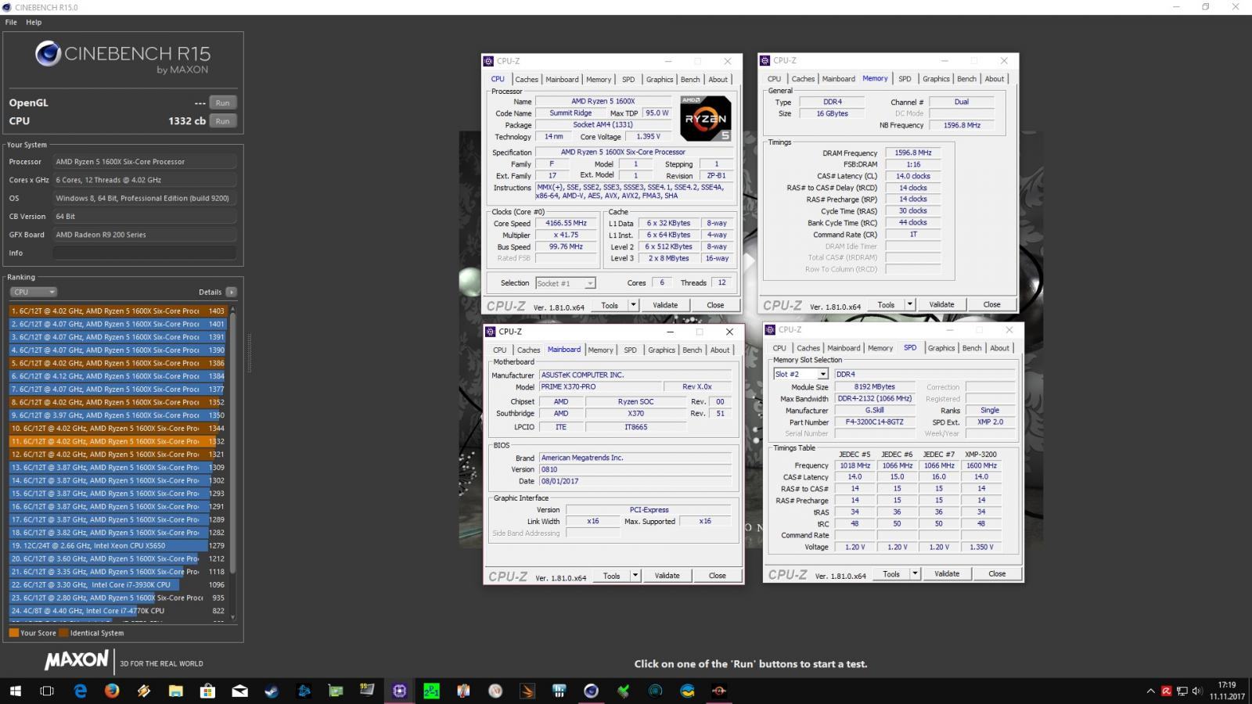
Task: Click the Cinebench R15 logo icon
Action: click(x=49, y=54)
